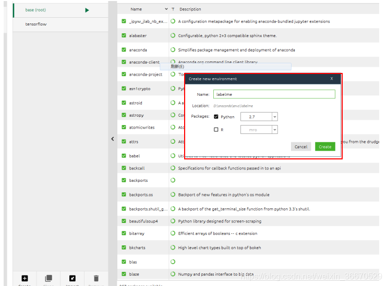Screen dimensions: 387x286
Task: Click the Cancel button in the dialog
Action: [301, 147]
